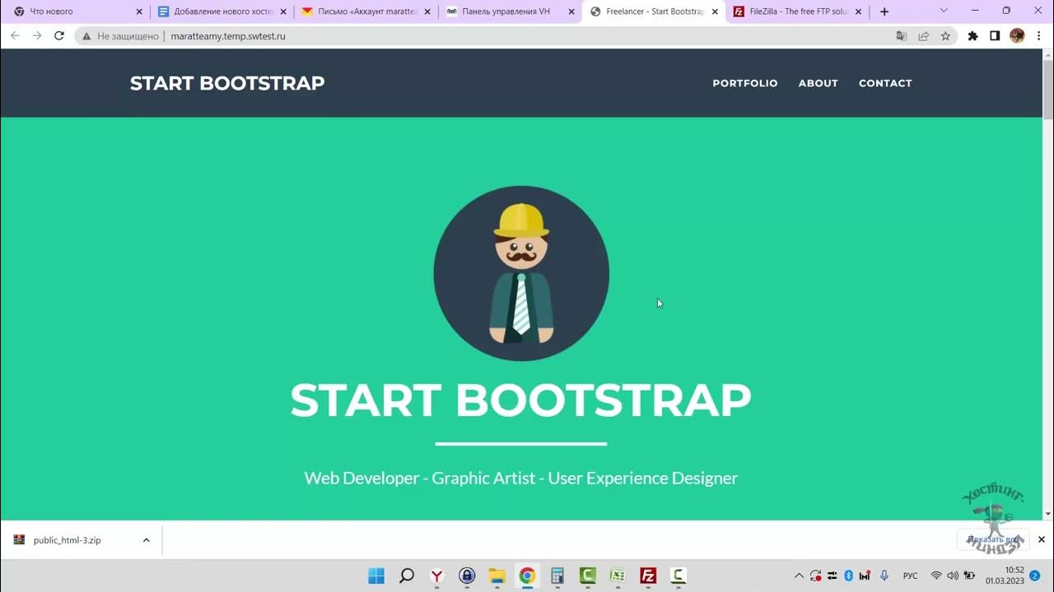This screenshot has height=592, width=1054.
Task: Toggle the browser side panel icon
Action: 995,36
